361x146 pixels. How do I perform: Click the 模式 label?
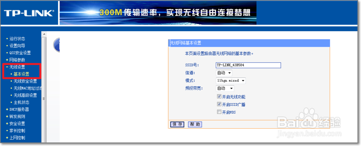(190, 81)
